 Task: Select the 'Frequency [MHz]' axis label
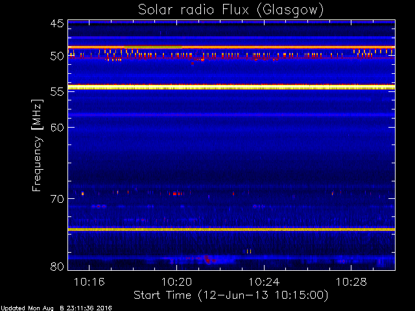(37, 145)
